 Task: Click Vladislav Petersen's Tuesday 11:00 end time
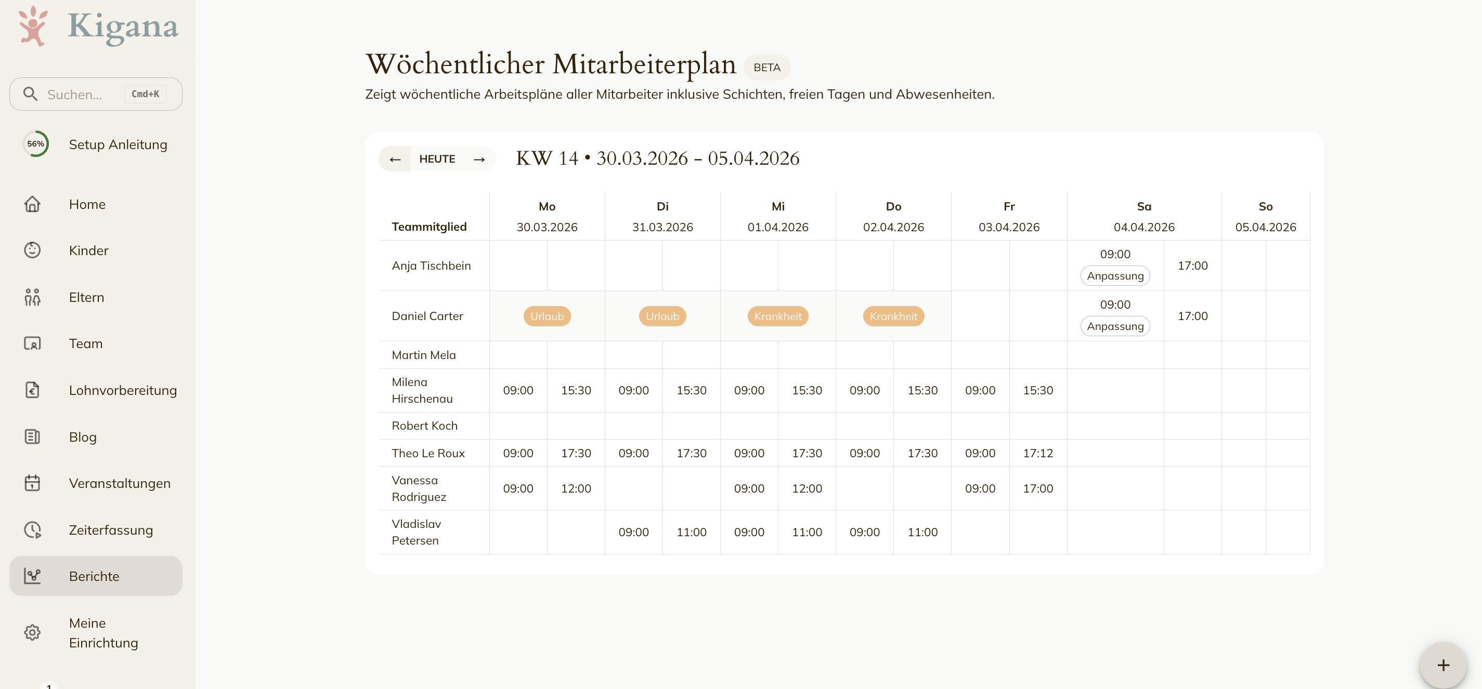(x=692, y=532)
